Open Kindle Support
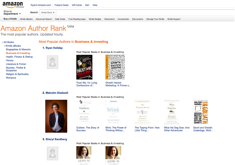Image resolution: width=235 pixels, height=165 pixels. pyautogui.click(x=174, y=19)
